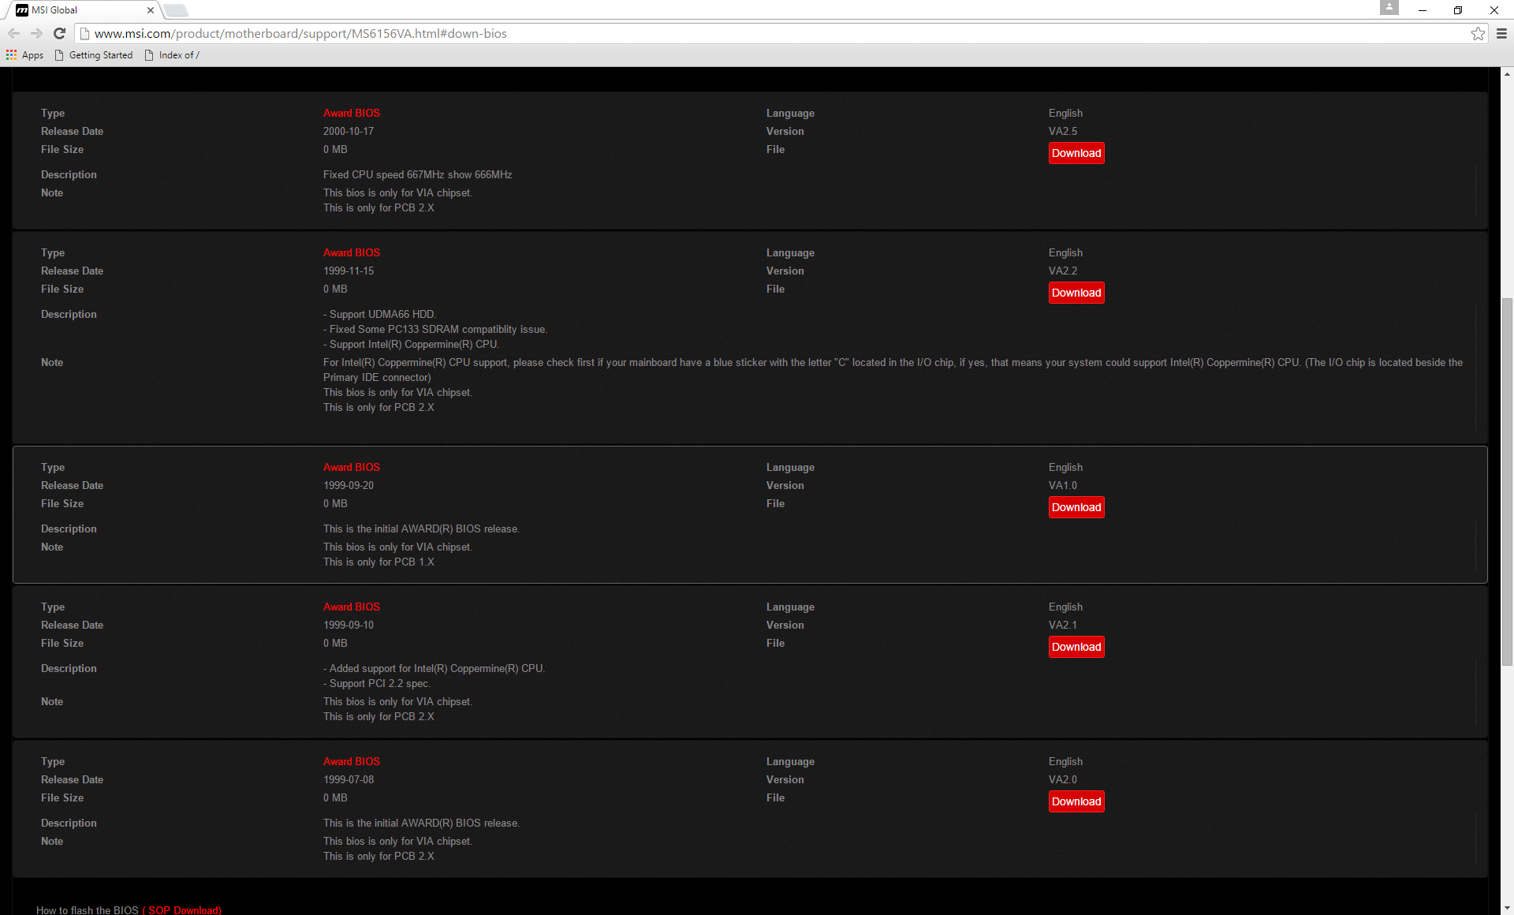Image resolution: width=1514 pixels, height=915 pixels.
Task: Download BIOS version VA2.1
Action: tap(1076, 647)
